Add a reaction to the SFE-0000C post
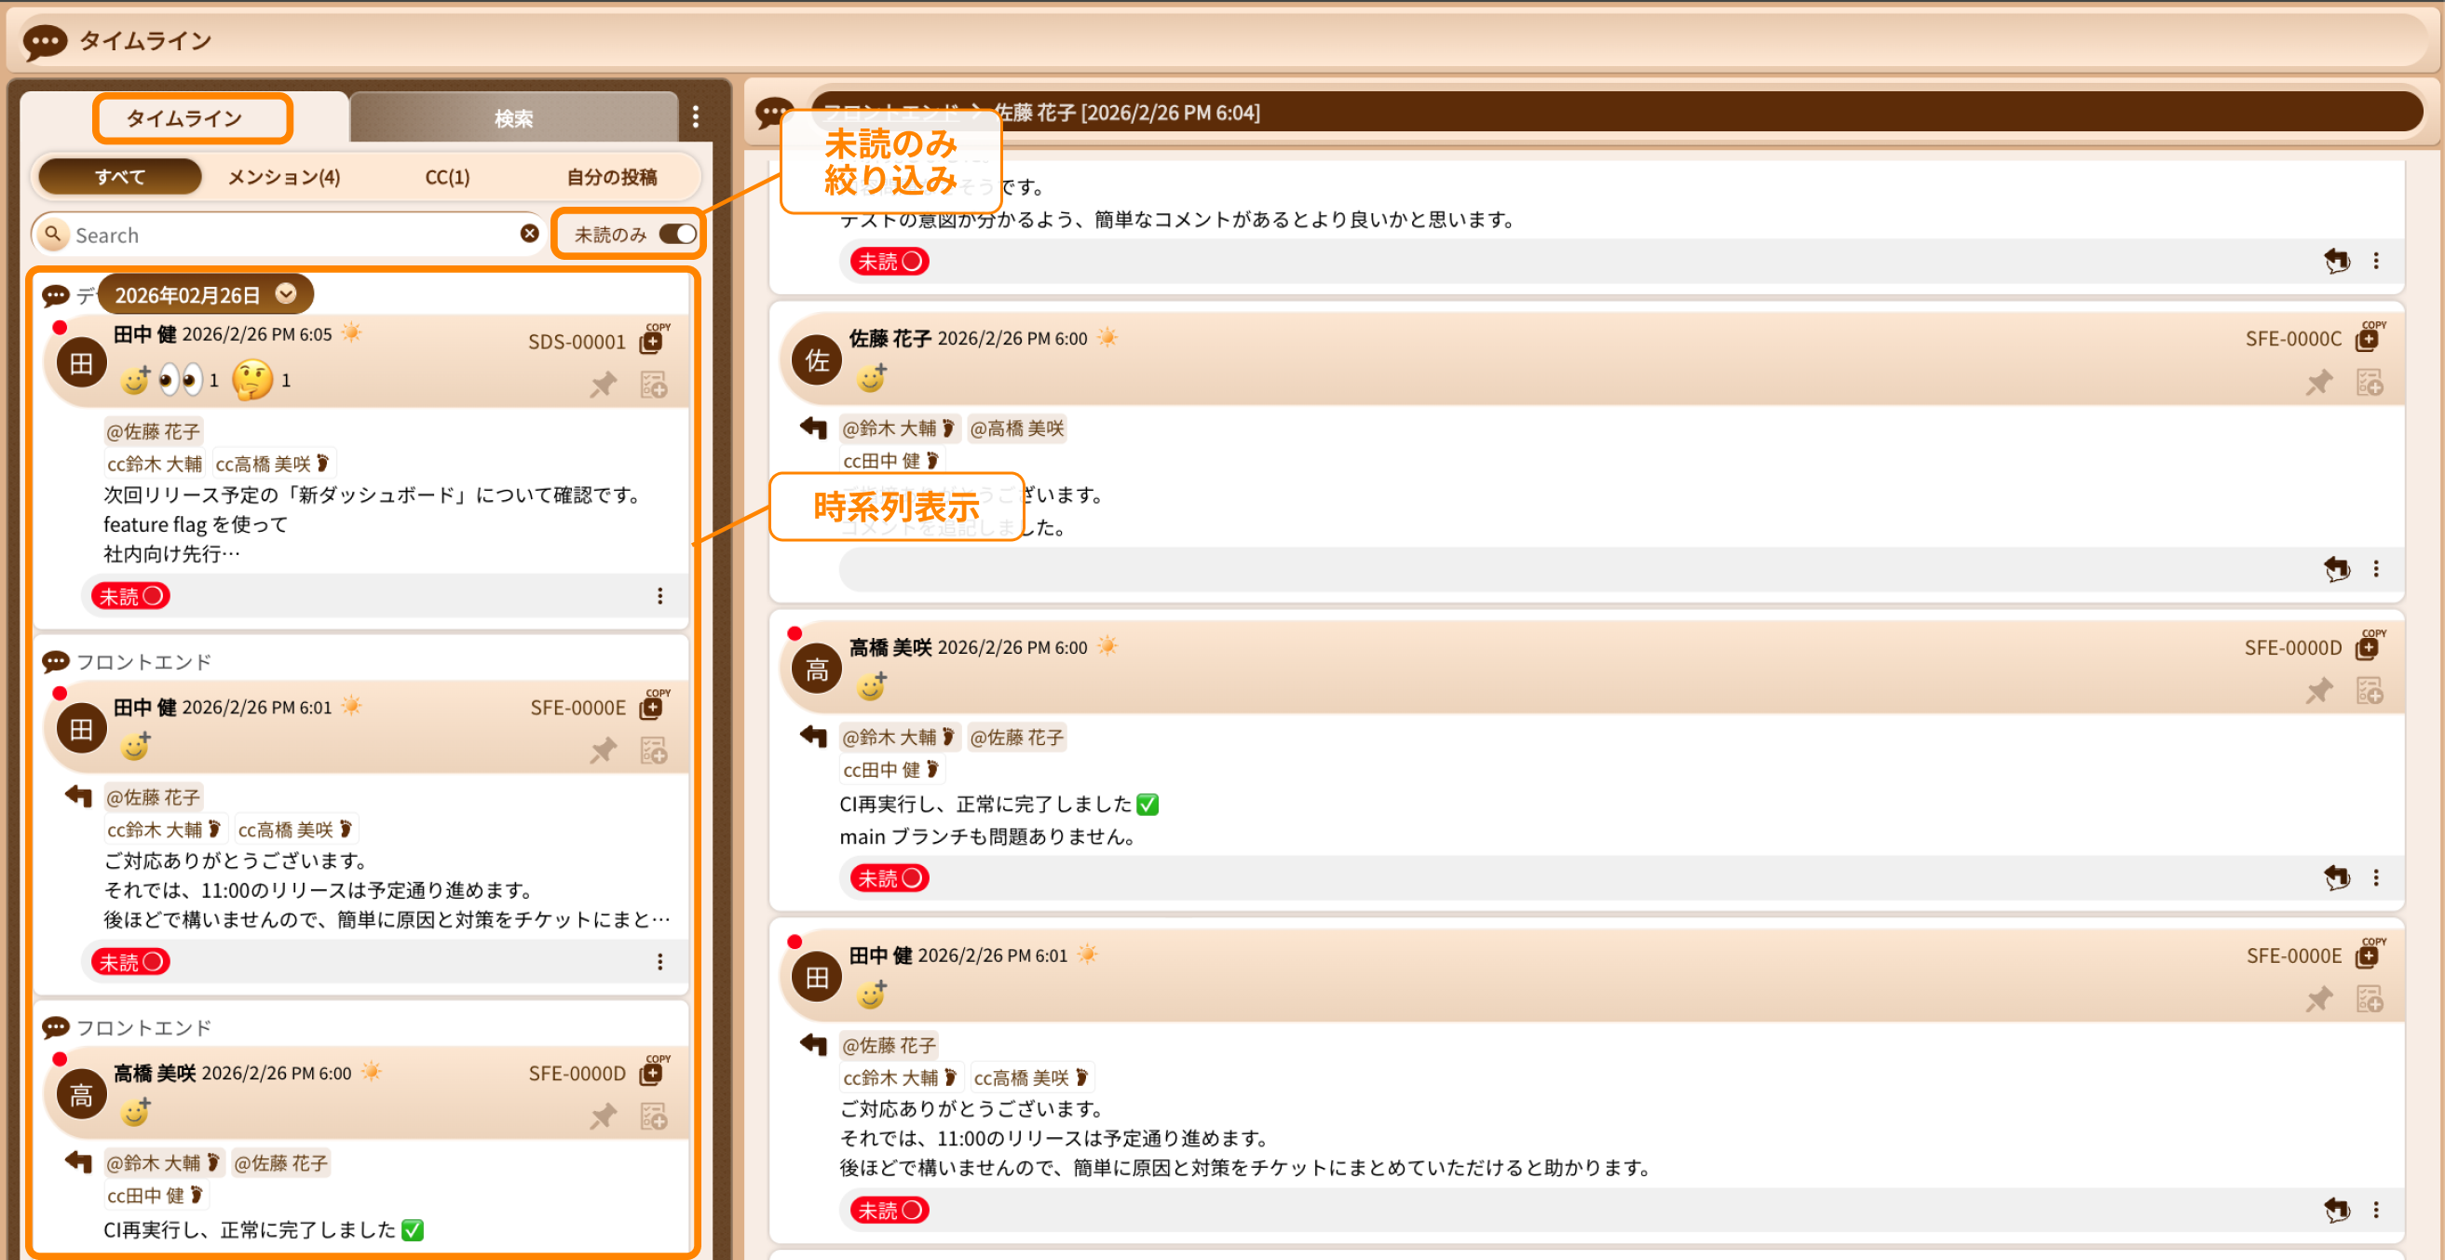The height and width of the screenshot is (1260, 2445). (x=870, y=379)
